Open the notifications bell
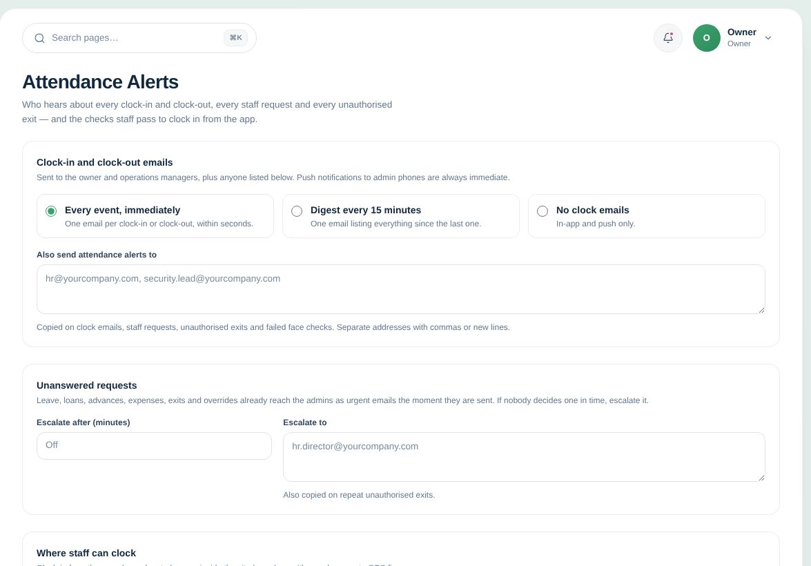811x566 pixels. tap(667, 38)
